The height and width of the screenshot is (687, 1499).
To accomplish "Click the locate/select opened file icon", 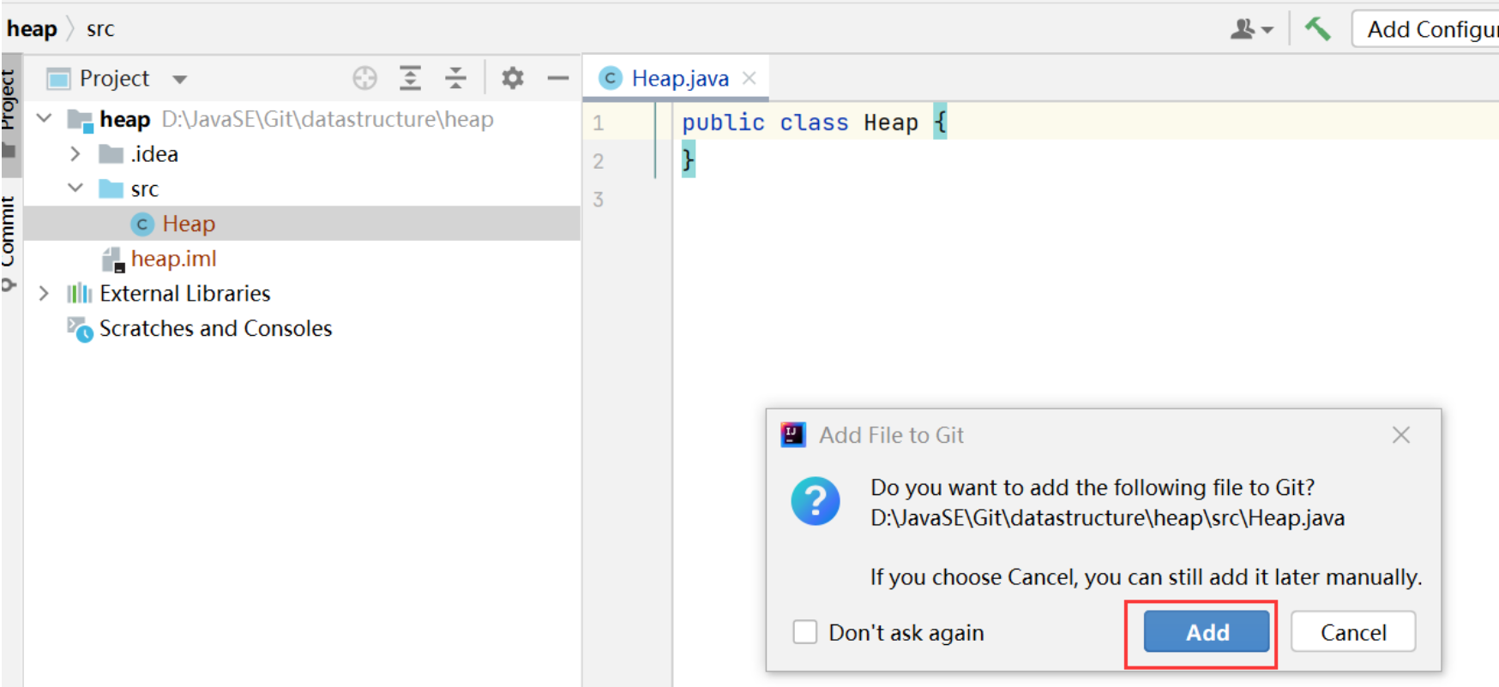I will click(364, 79).
